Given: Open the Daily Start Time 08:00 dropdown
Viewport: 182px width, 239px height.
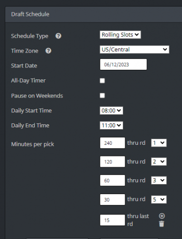Looking at the screenshot, I should (111, 110).
